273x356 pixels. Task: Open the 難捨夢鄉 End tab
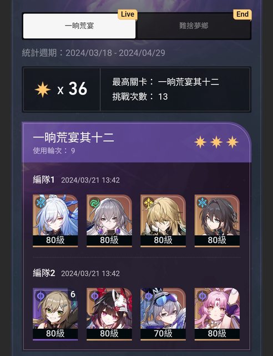194,26
